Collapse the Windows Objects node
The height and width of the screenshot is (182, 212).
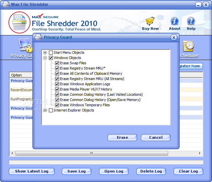pyautogui.click(x=45, y=58)
